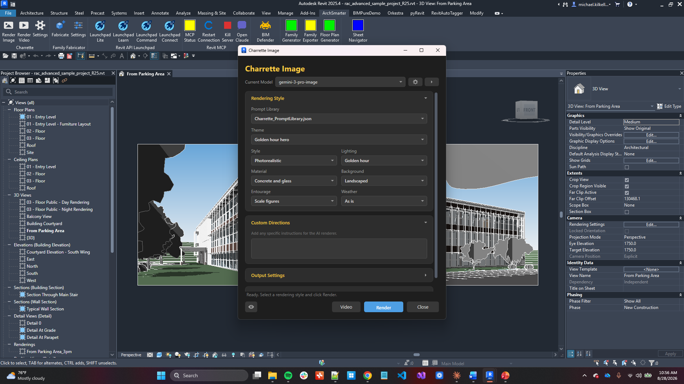Open the Background dropdown set to Landscaped

click(384, 181)
